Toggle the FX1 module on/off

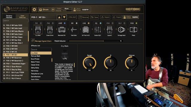[x=41, y=23]
